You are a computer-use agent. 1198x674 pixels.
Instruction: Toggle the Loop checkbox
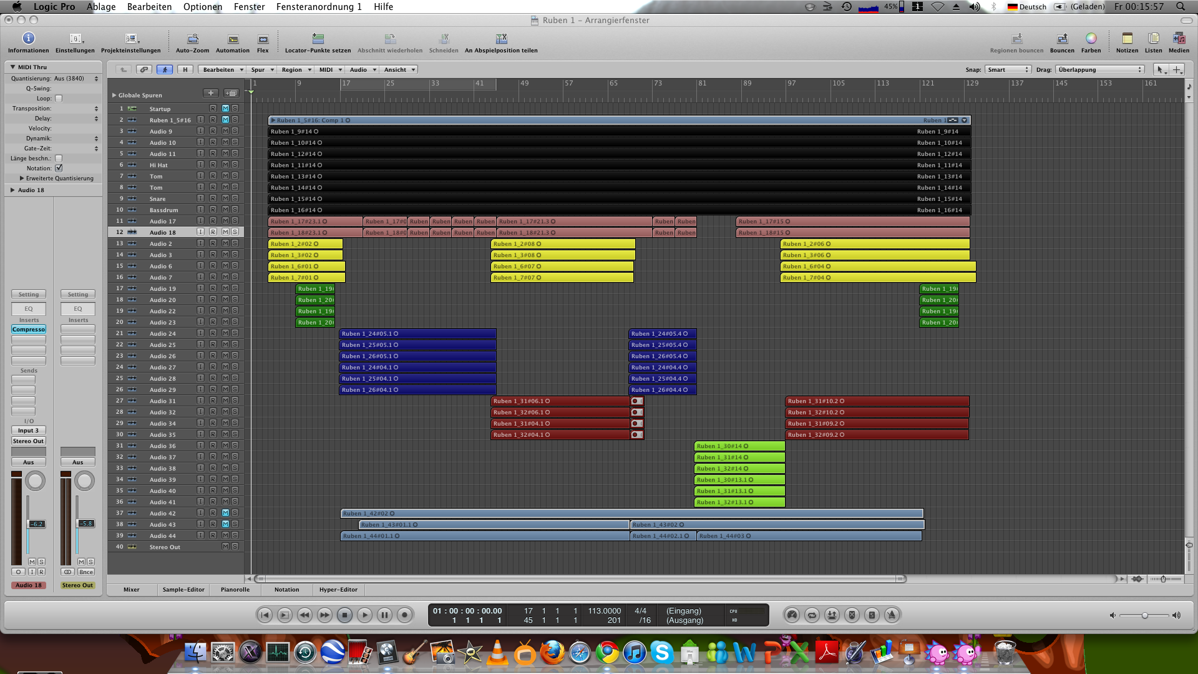click(59, 99)
